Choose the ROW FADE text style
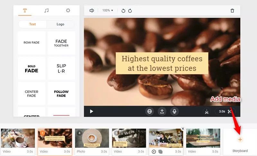Viewport: 257px width, 156px height. (x=32, y=43)
